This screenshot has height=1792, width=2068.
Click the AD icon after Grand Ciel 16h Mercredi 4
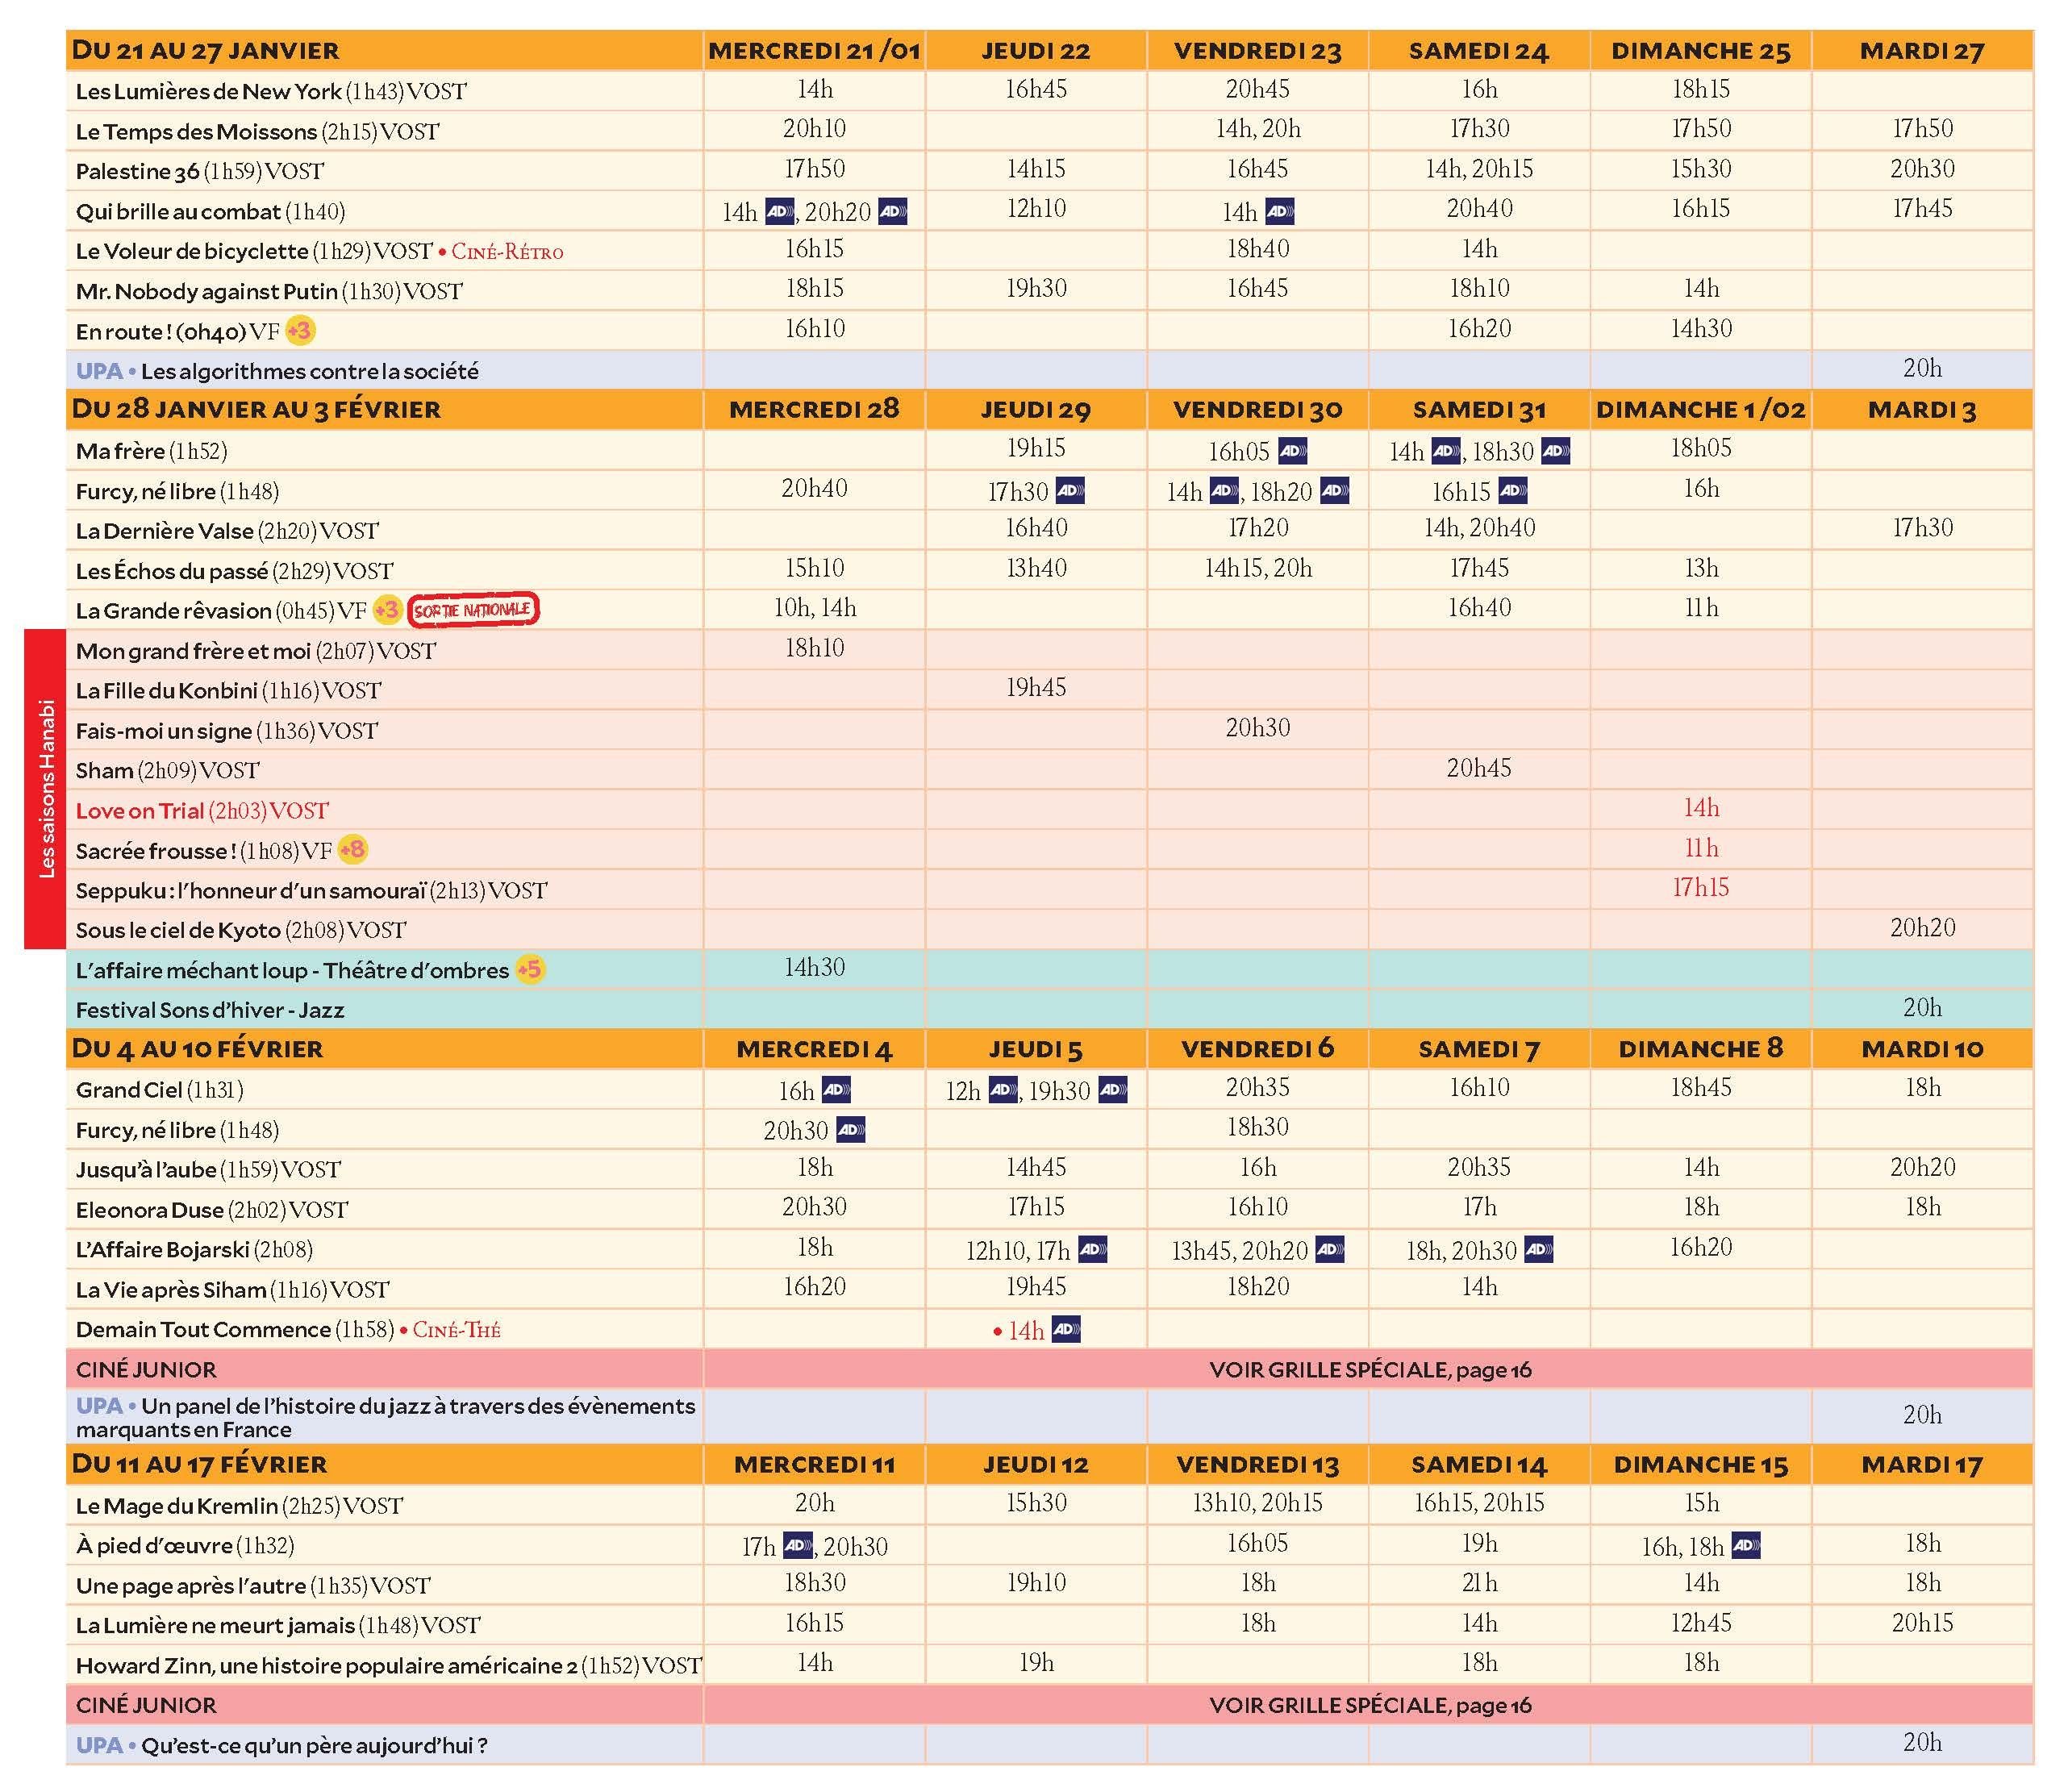836,1090
